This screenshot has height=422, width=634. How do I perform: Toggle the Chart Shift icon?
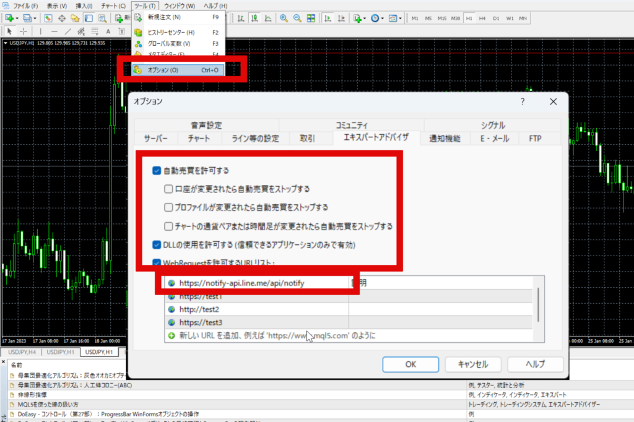(341, 18)
